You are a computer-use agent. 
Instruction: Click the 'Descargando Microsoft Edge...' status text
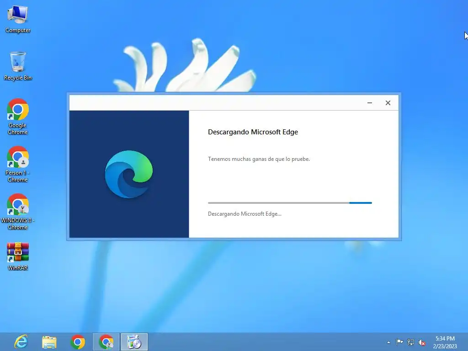[x=245, y=214]
